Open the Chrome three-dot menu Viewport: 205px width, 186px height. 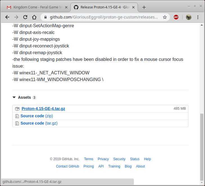pos(198,17)
